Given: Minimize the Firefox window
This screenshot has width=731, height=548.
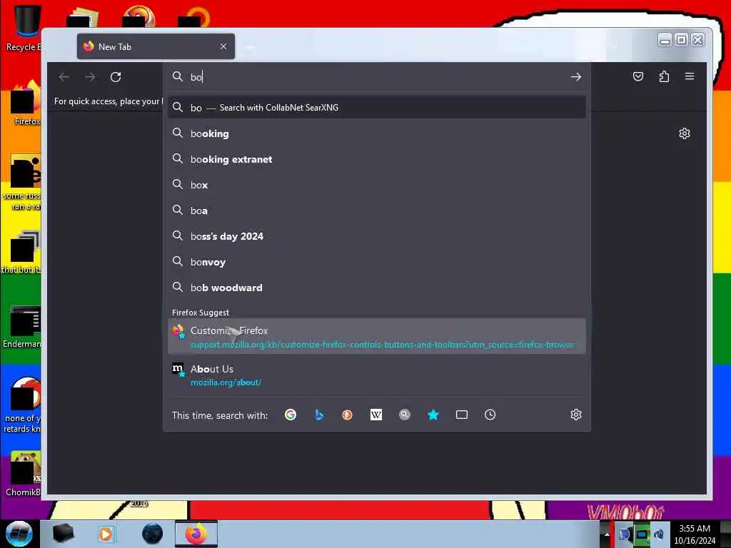Looking at the screenshot, I should click(665, 40).
